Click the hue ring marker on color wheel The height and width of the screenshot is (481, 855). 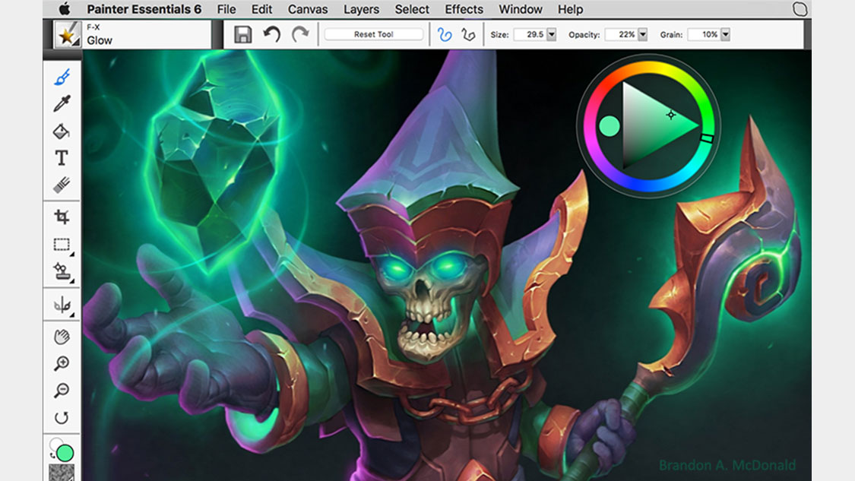pyautogui.click(x=707, y=139)
